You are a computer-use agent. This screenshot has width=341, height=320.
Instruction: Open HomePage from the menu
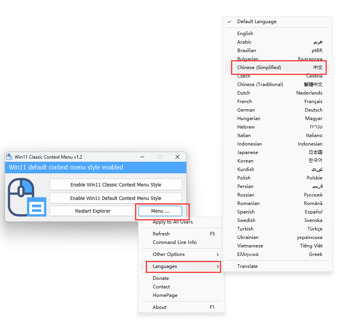click(x=181, y=295)
